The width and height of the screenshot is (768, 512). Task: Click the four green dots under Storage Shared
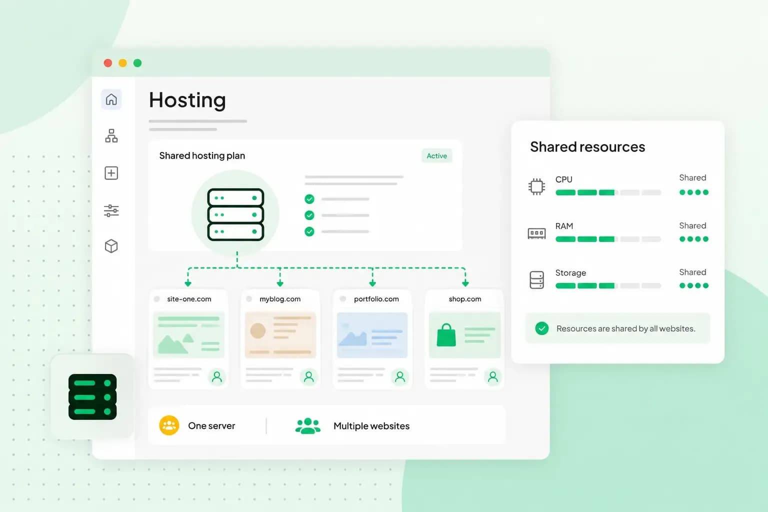point(694,286)
